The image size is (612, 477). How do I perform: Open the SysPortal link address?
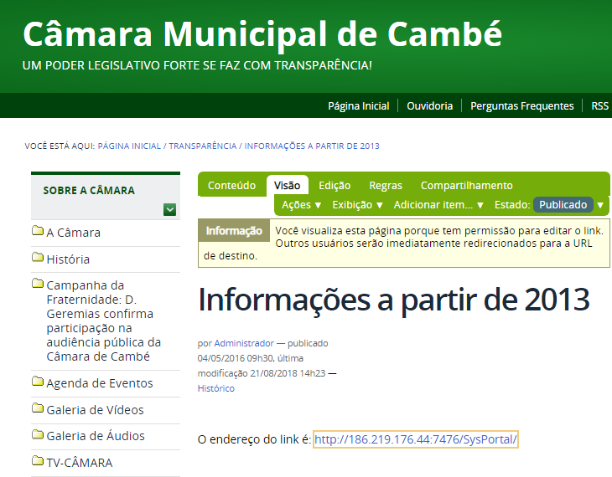pos(416,439)
